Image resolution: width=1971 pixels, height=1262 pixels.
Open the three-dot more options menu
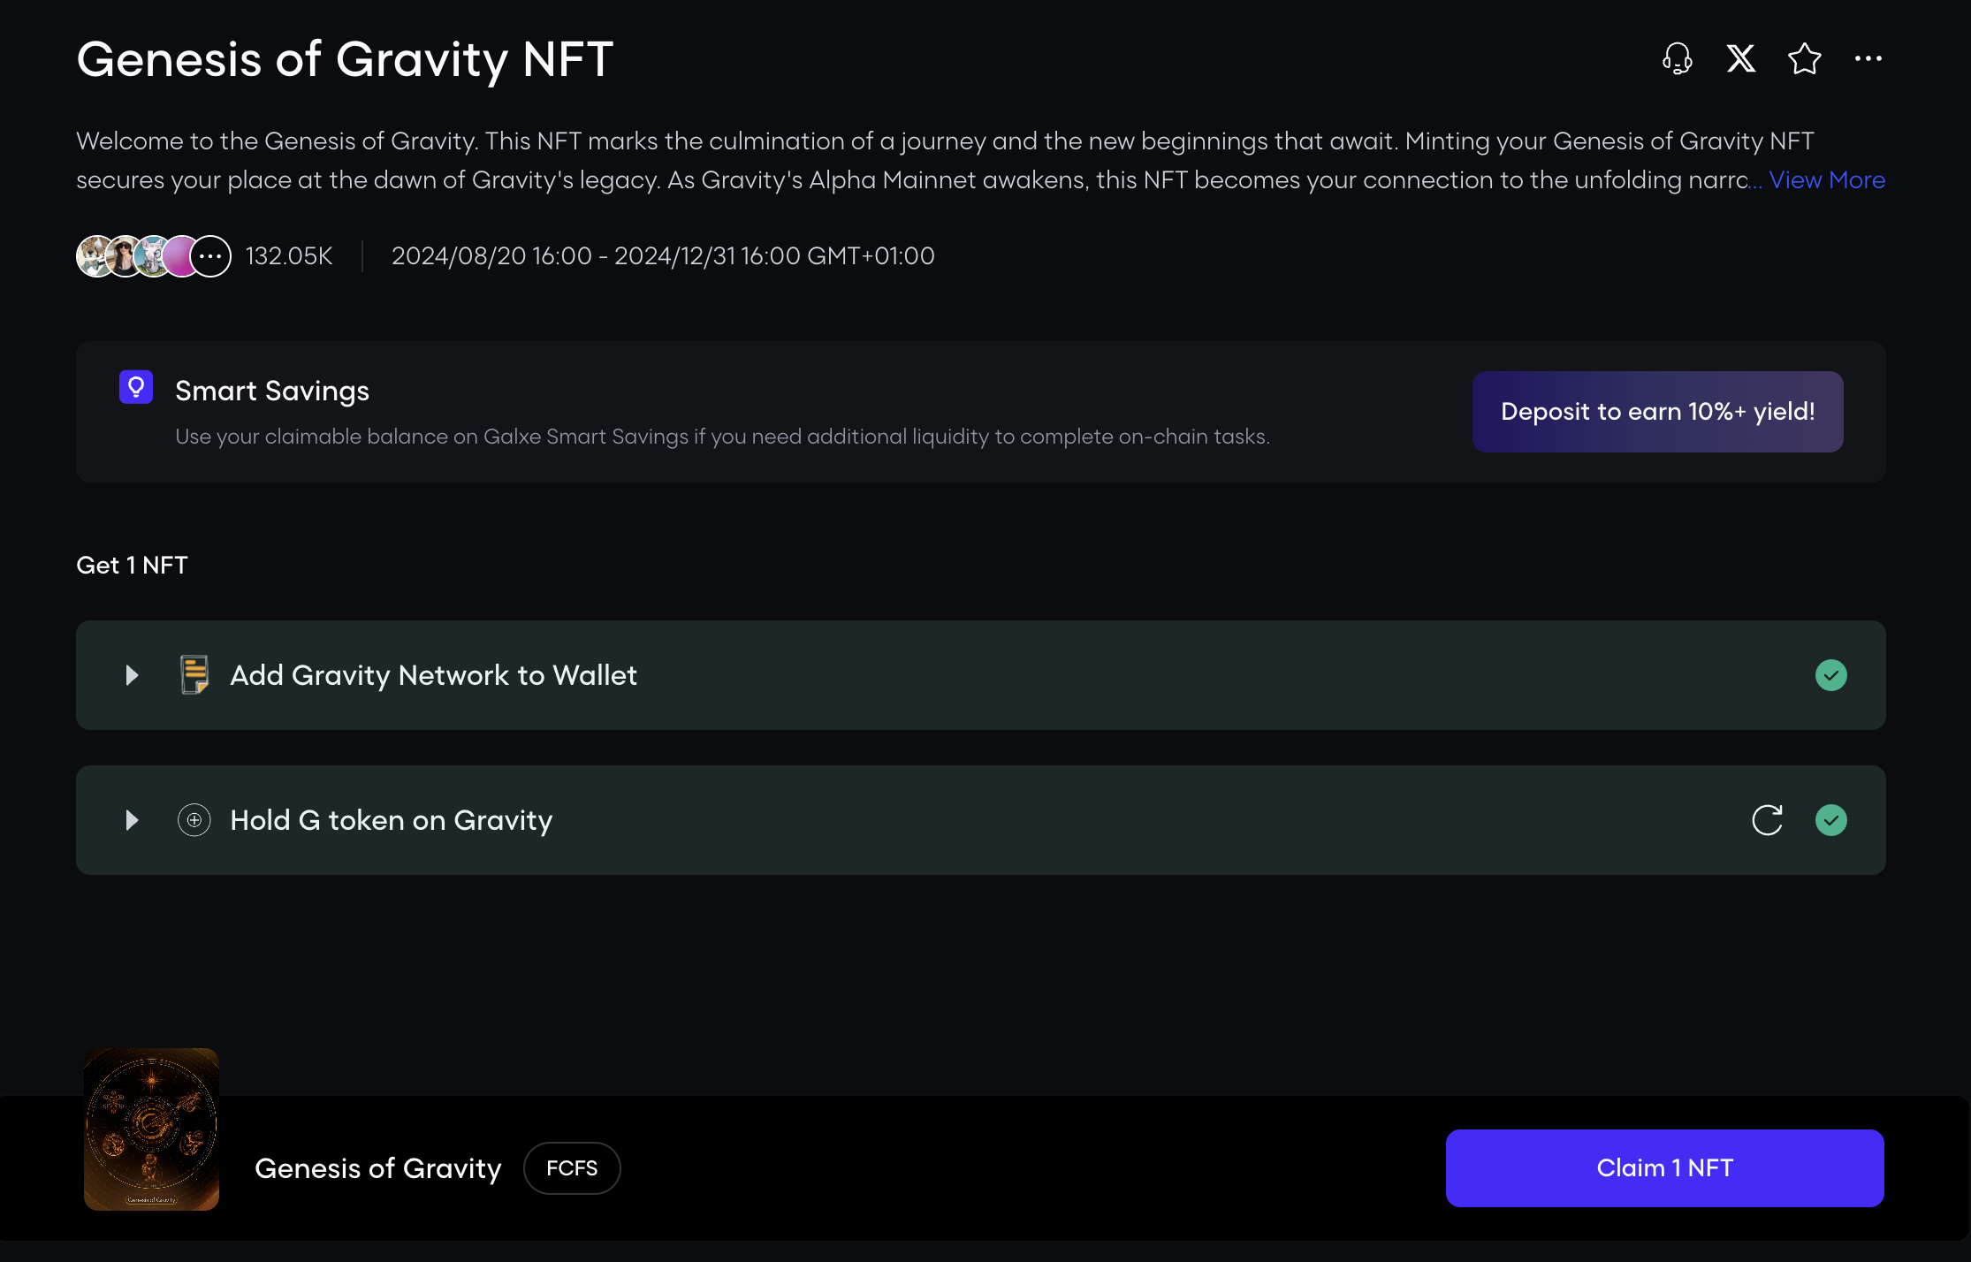pos(1868,59)
